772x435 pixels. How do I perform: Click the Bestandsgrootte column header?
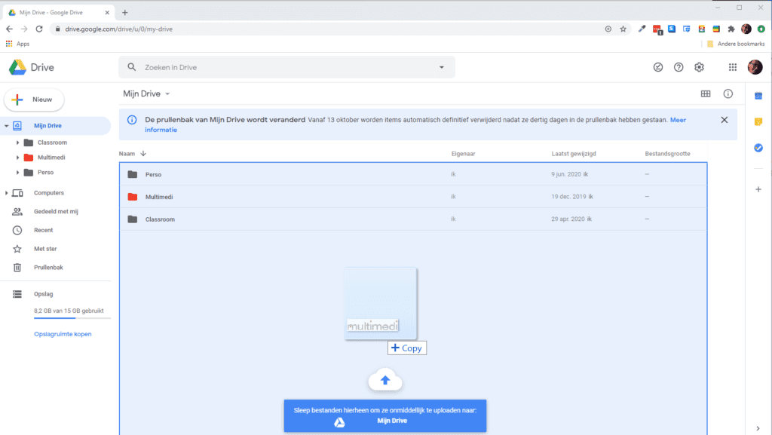pyautogui.click(x=668, y=154)
